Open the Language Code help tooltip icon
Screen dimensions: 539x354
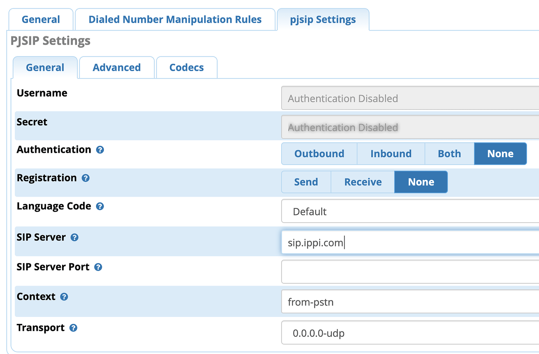pyautogui.click(x=100, y=206)
